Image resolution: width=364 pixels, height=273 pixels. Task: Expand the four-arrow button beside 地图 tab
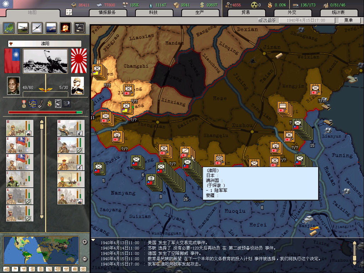[x=69, y=12]
